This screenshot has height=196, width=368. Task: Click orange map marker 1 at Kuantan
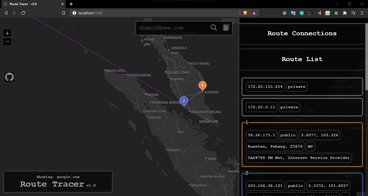[x=203, y=86]
